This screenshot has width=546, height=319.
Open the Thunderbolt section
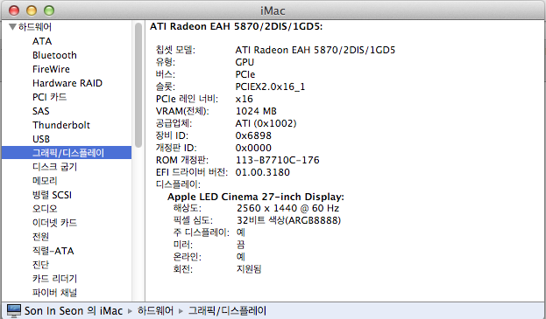point(61,125)
